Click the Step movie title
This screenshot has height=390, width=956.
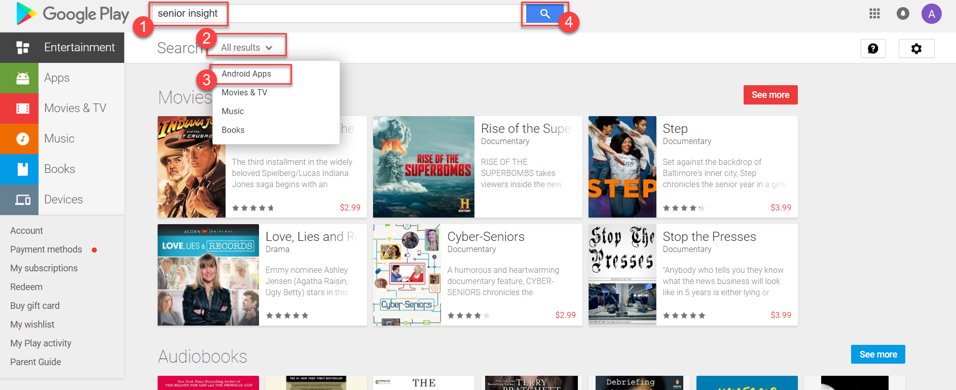(675, 129)
